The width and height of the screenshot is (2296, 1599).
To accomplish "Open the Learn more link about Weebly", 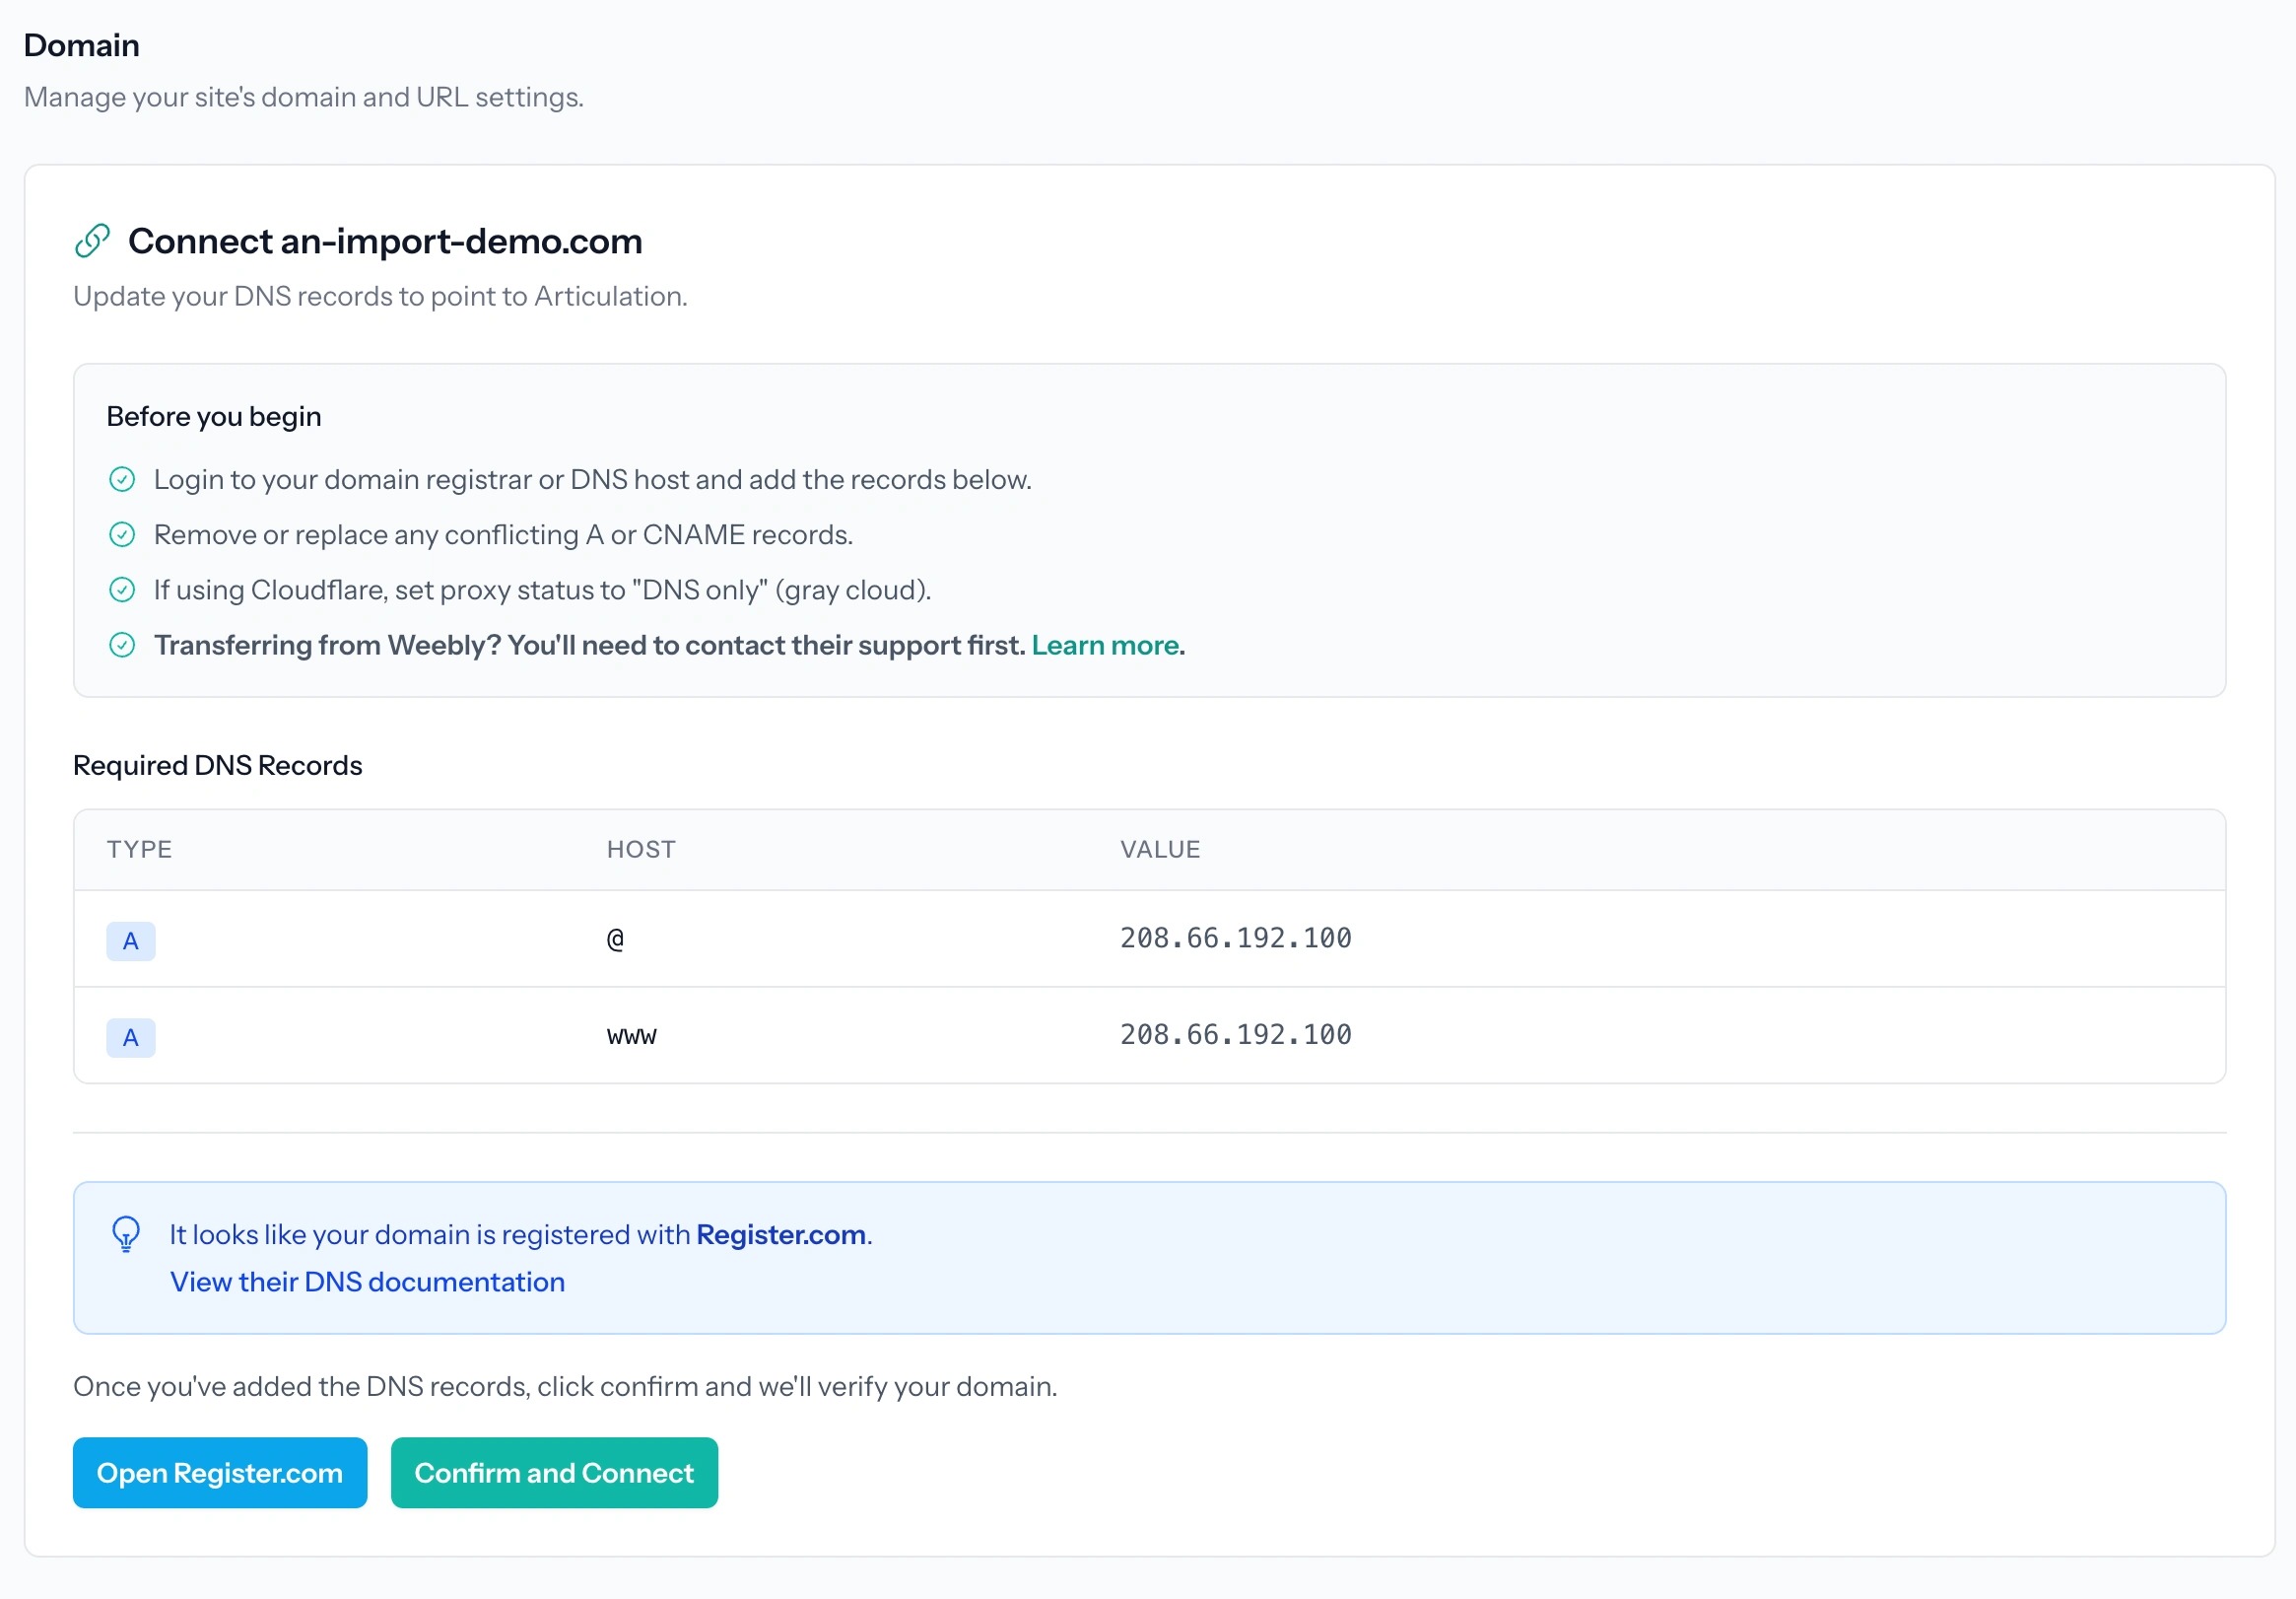I will pos(1105,646).
